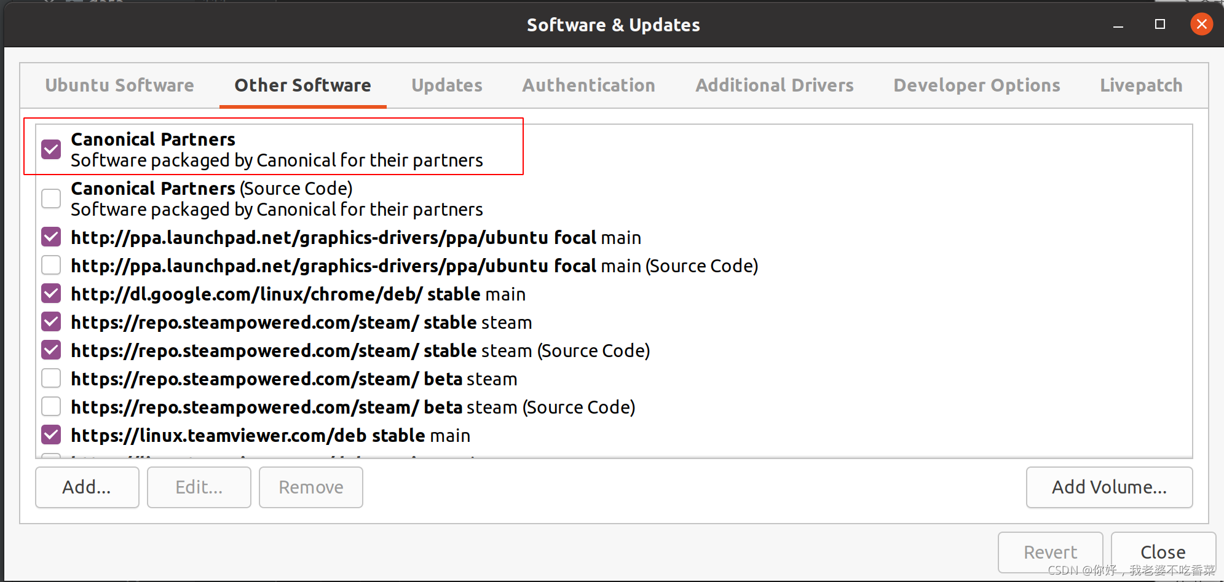The height and width of the screenshot is (582, 1224).
Task: Close window with the orange X icon
Action: (x=1202, y=25)
